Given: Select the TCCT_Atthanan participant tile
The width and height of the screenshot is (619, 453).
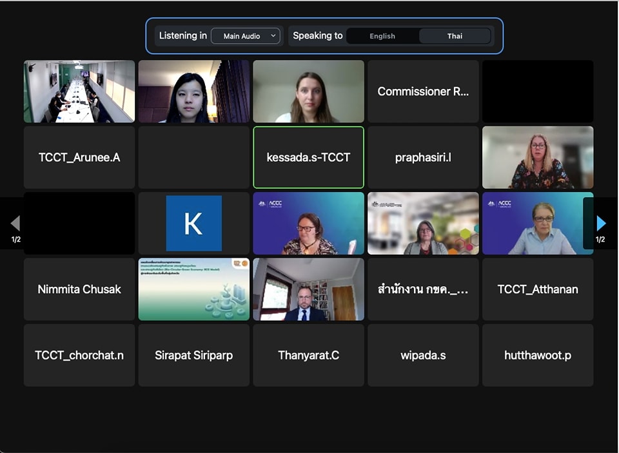Looking at the screenshot, I should click(537, 289).
